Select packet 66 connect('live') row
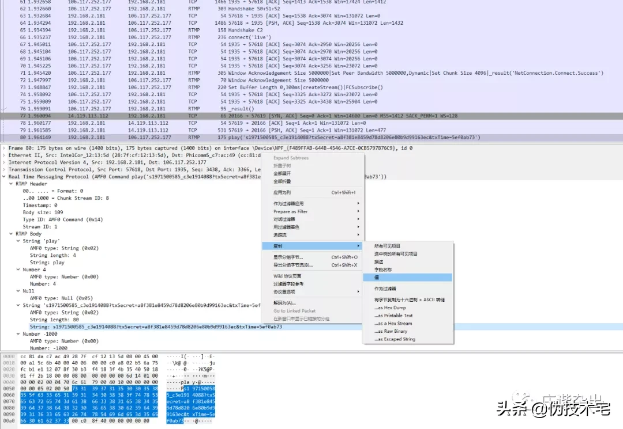Image resolution: width=623 pixels, height=429 pixels. pos(311,37)
